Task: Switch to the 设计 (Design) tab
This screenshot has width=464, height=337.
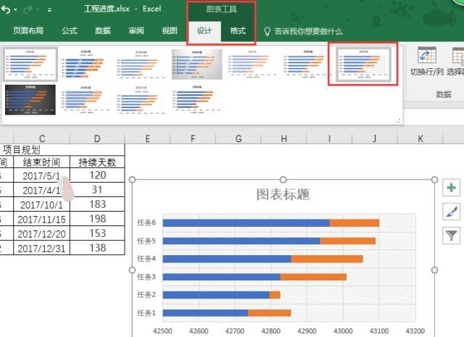Action: pos(204,31)
